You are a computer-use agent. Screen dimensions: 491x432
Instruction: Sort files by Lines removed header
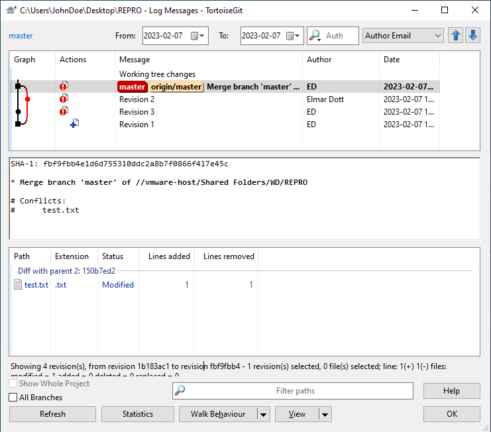(226, 256)
